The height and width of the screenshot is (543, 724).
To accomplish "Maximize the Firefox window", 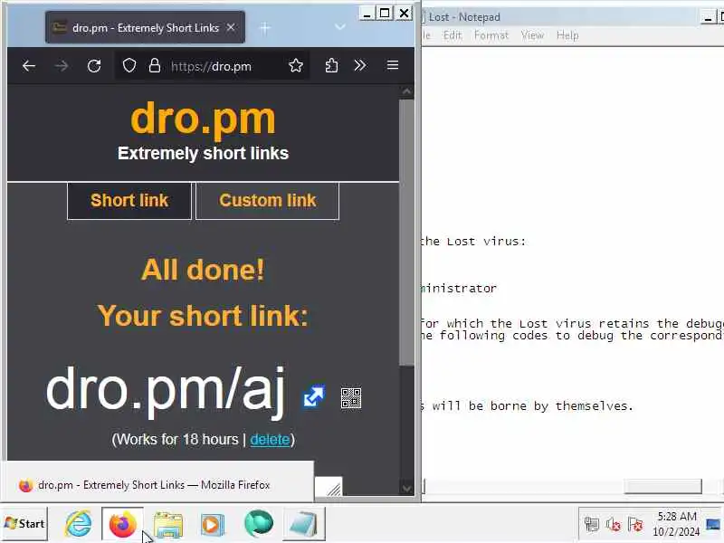I will point(385,14).
